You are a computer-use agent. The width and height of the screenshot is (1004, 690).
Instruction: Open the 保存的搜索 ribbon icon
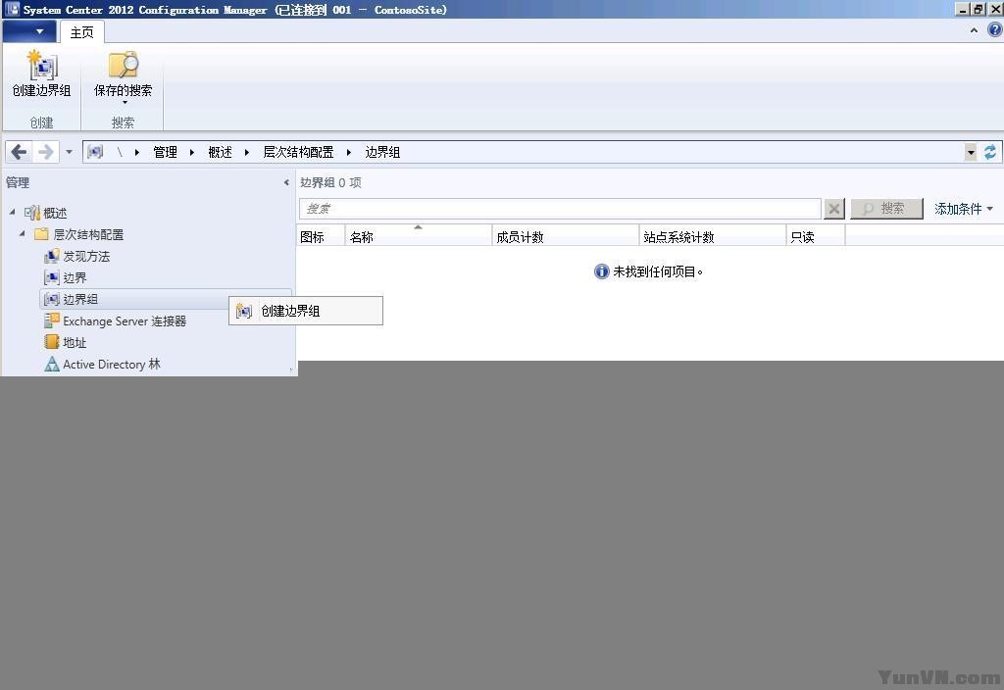(x=123, y=66)
